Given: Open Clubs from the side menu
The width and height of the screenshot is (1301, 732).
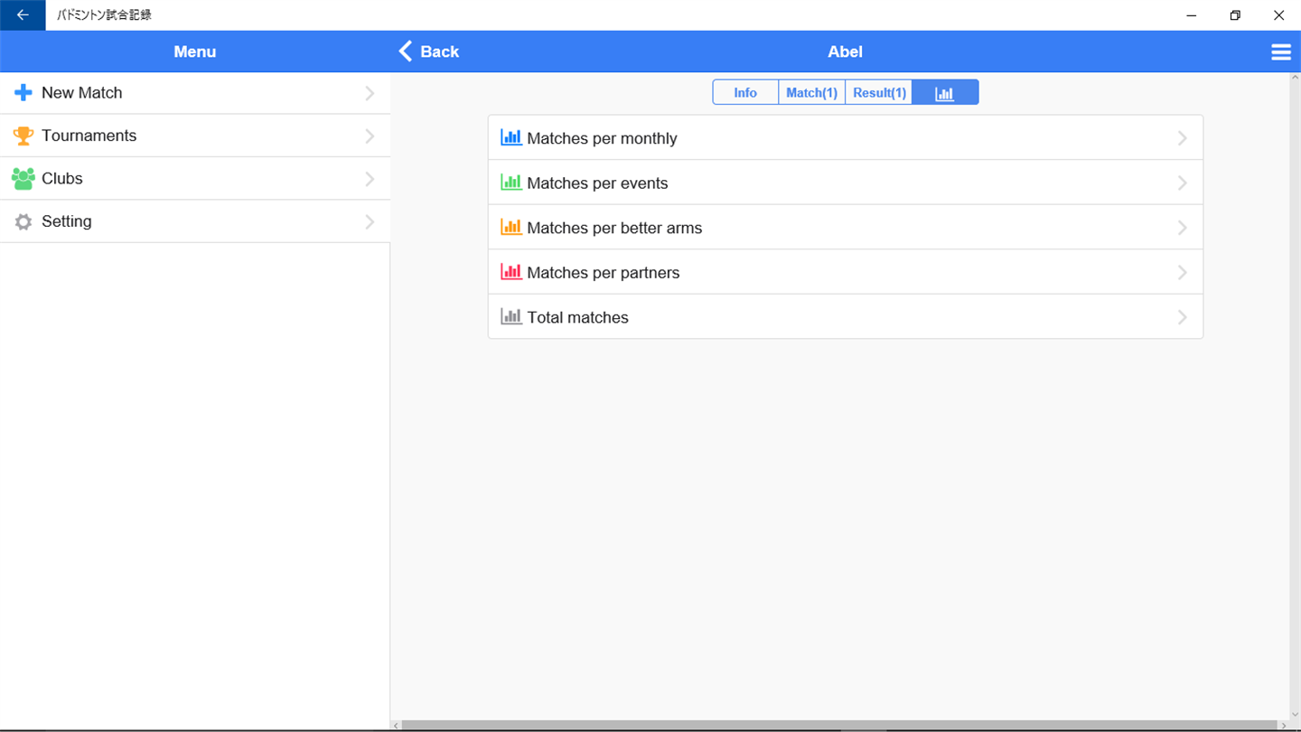Looking at the screenshot, I should coord(195,178).
